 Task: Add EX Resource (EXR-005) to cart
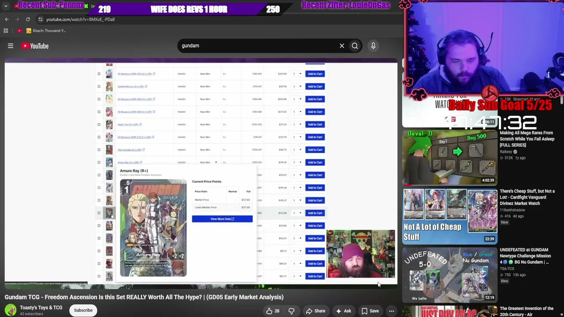pyautogui.click(x=315, y=74)
